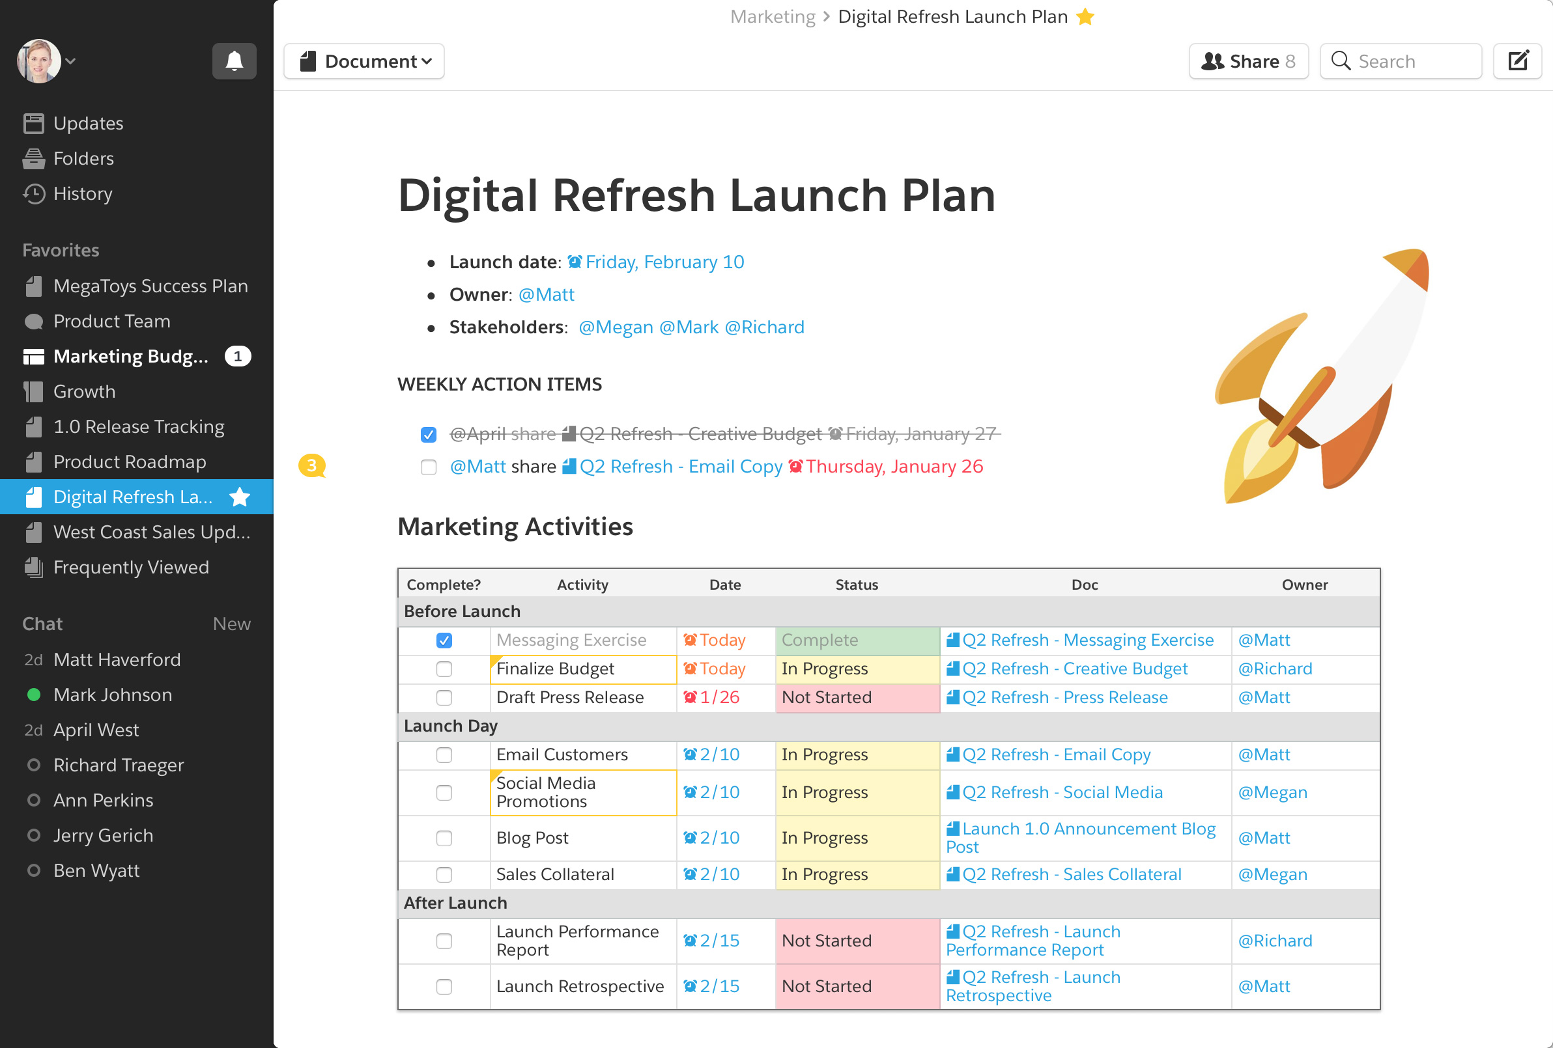Check the @Matt share Email Copy task
This screenshot has width=1553, height=1048.
[x=429, y=467]
